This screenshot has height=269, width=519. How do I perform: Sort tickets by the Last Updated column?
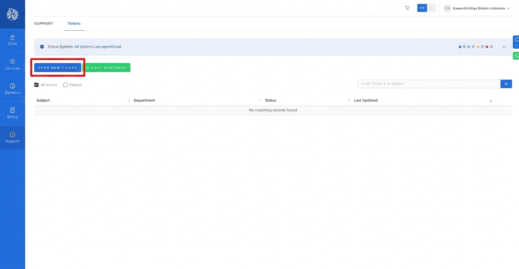click(x=423, y=101)
